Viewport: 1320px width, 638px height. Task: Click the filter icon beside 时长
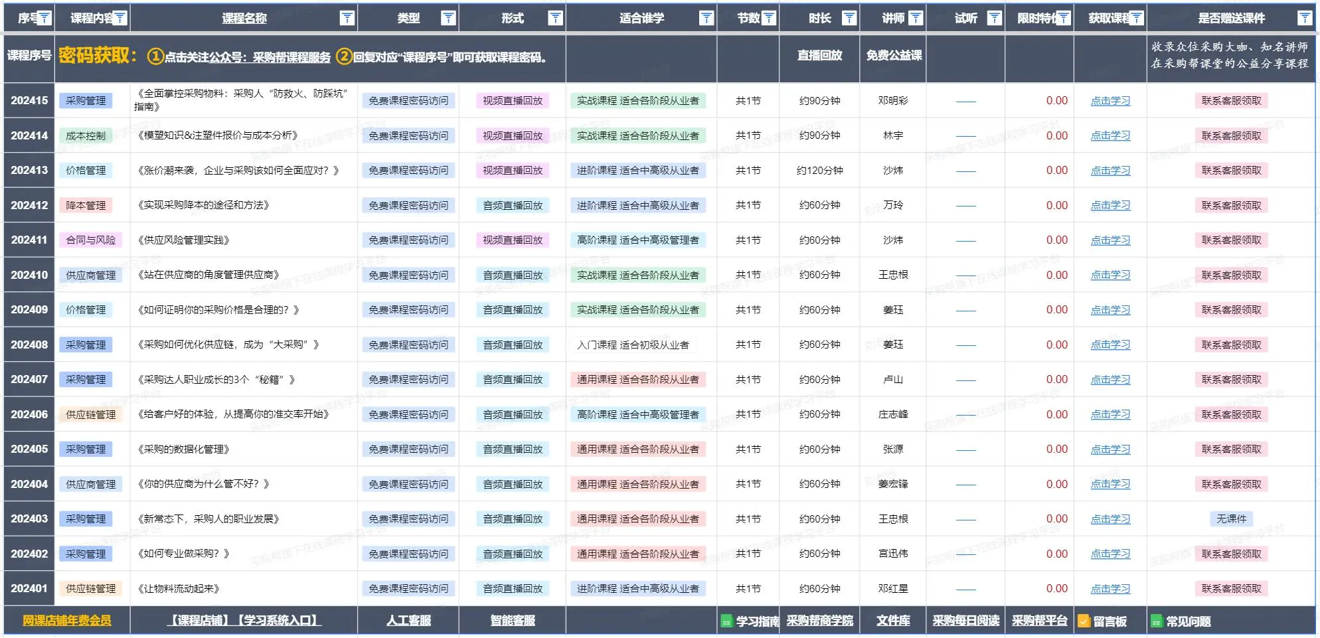pos(850,18)
